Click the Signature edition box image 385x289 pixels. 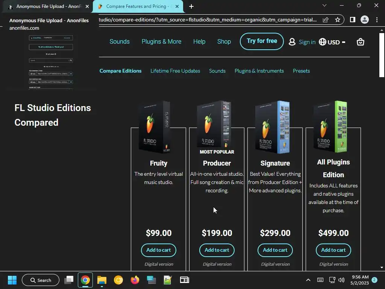[272, 127]
